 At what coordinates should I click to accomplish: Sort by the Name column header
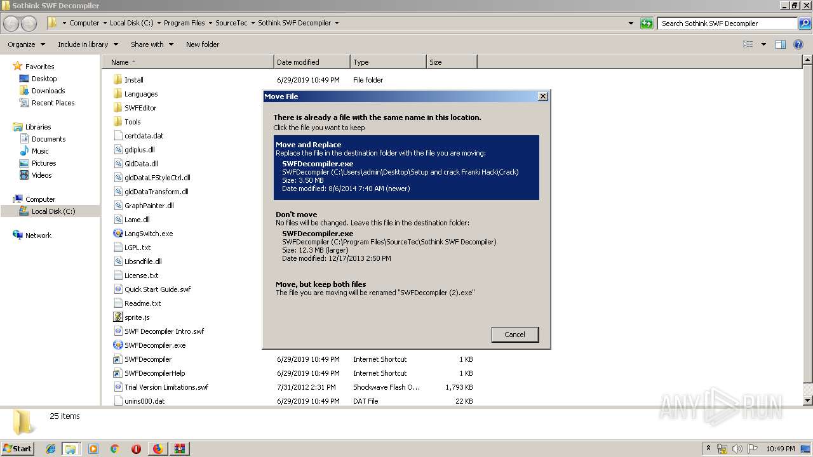point(187,62)
